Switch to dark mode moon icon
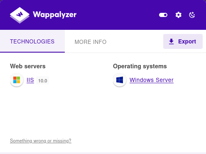 tap(192, 15)
